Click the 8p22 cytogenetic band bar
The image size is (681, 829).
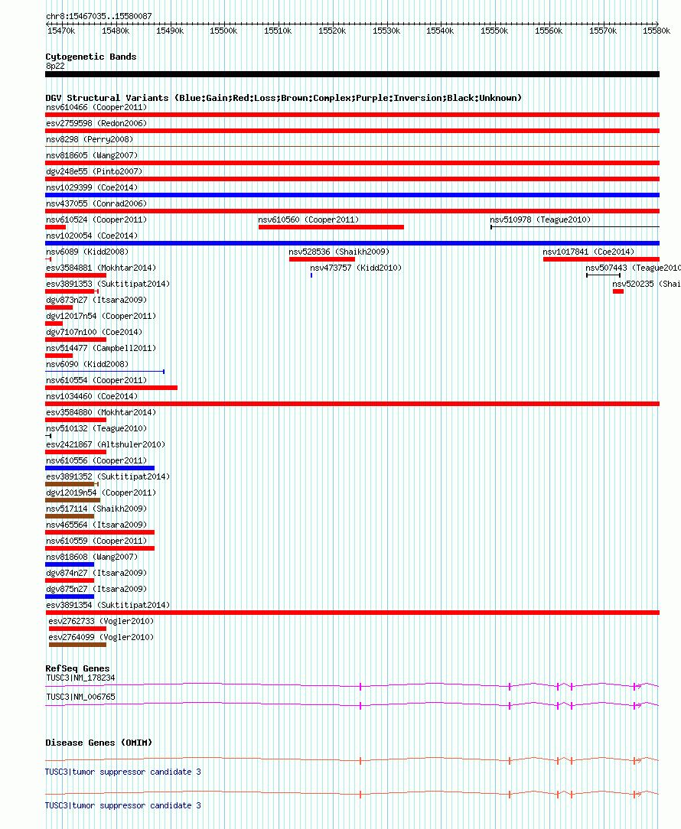click(x=353, y=74)
